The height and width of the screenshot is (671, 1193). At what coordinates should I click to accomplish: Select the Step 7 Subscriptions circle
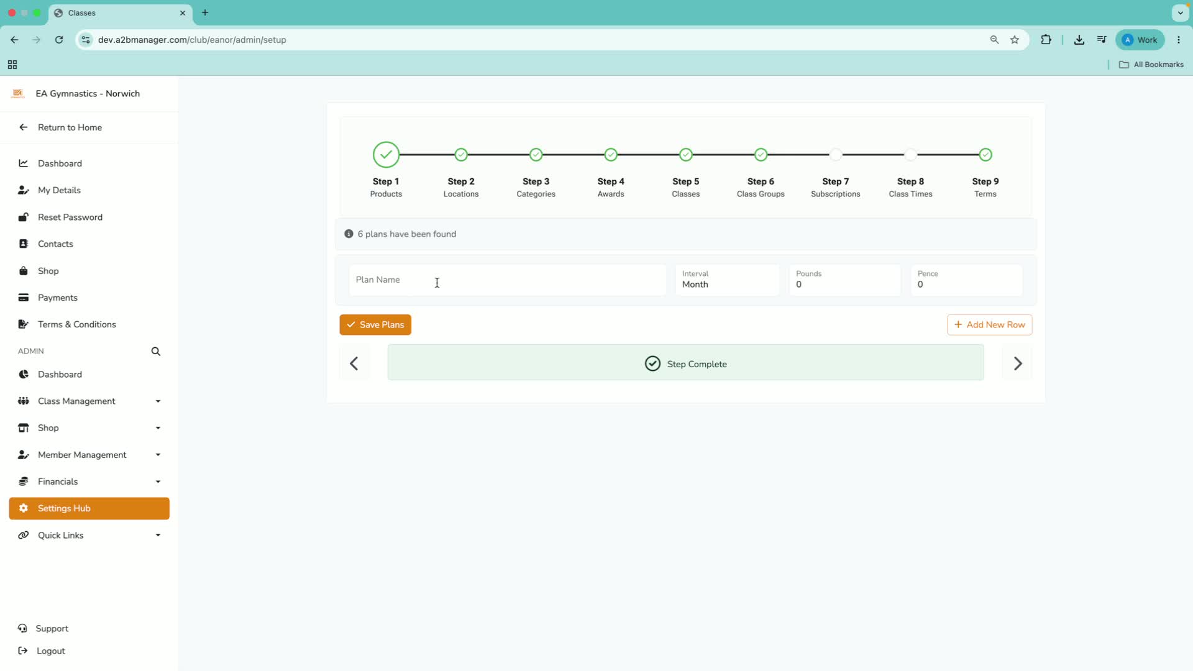click(x=836, y=155)
